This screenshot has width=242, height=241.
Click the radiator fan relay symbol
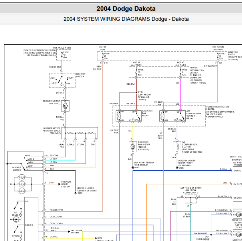point(129,116)
